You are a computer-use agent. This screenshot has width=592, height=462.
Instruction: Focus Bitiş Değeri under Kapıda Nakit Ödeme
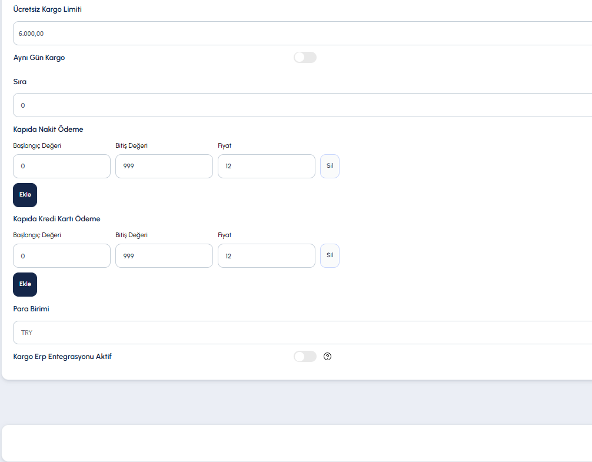164,166
